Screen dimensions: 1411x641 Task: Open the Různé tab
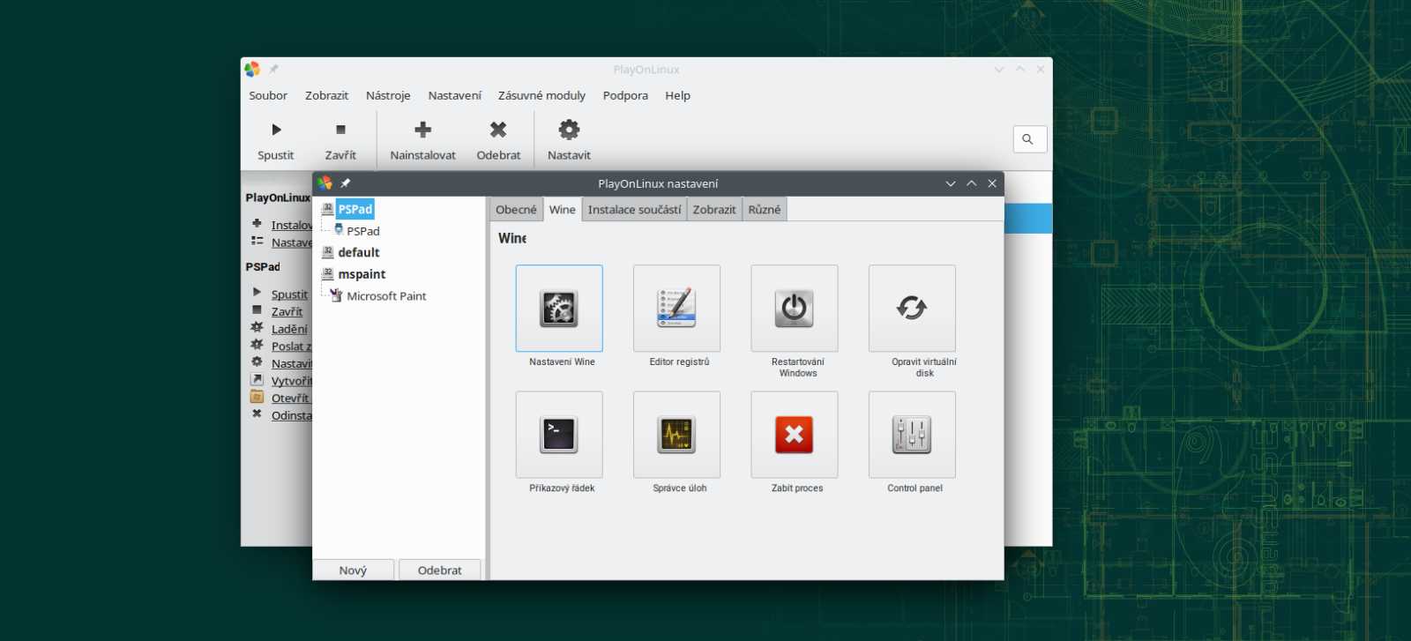(765, 210)
